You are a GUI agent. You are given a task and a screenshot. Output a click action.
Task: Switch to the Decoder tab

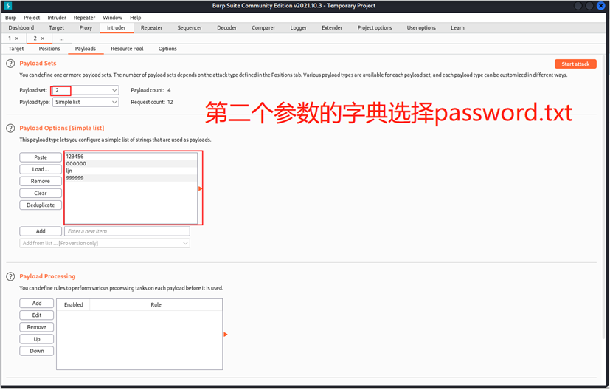pyautogui.click(x=226, y=28)
